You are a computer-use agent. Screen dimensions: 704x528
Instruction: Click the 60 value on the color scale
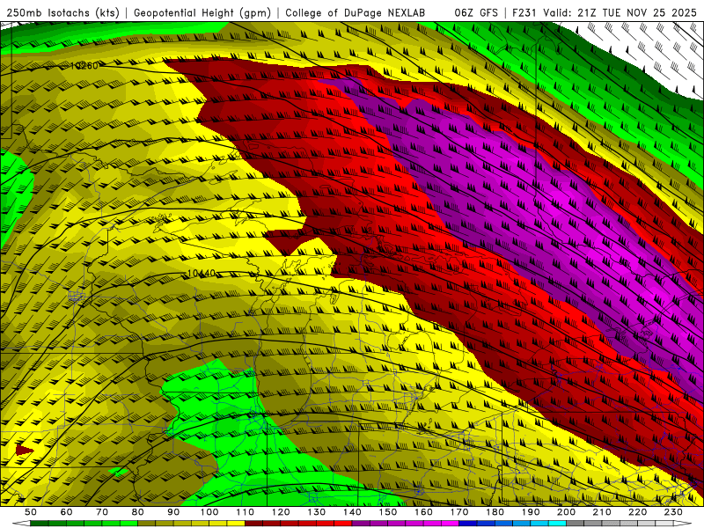click(x=66, y=512)
